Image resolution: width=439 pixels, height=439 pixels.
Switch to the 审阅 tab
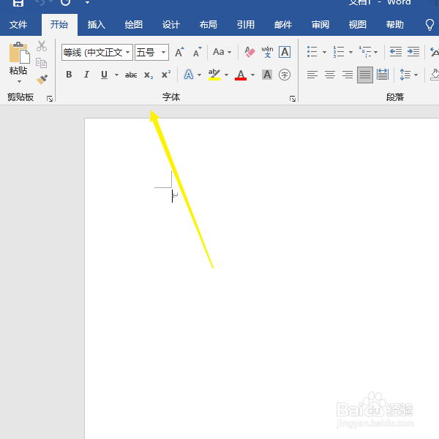[320, 25]
